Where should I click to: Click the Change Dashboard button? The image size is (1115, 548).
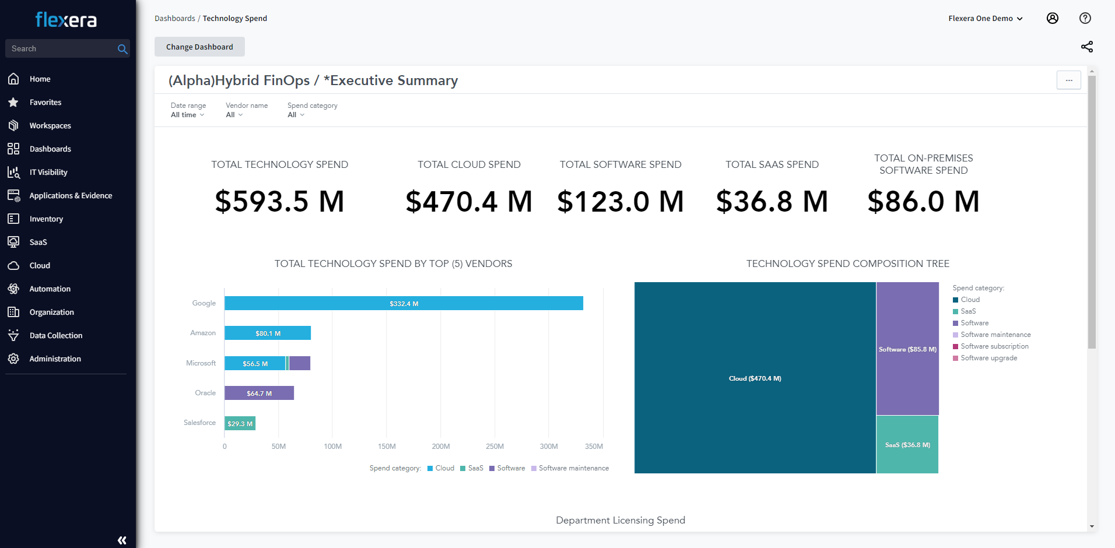pos(199,47)
